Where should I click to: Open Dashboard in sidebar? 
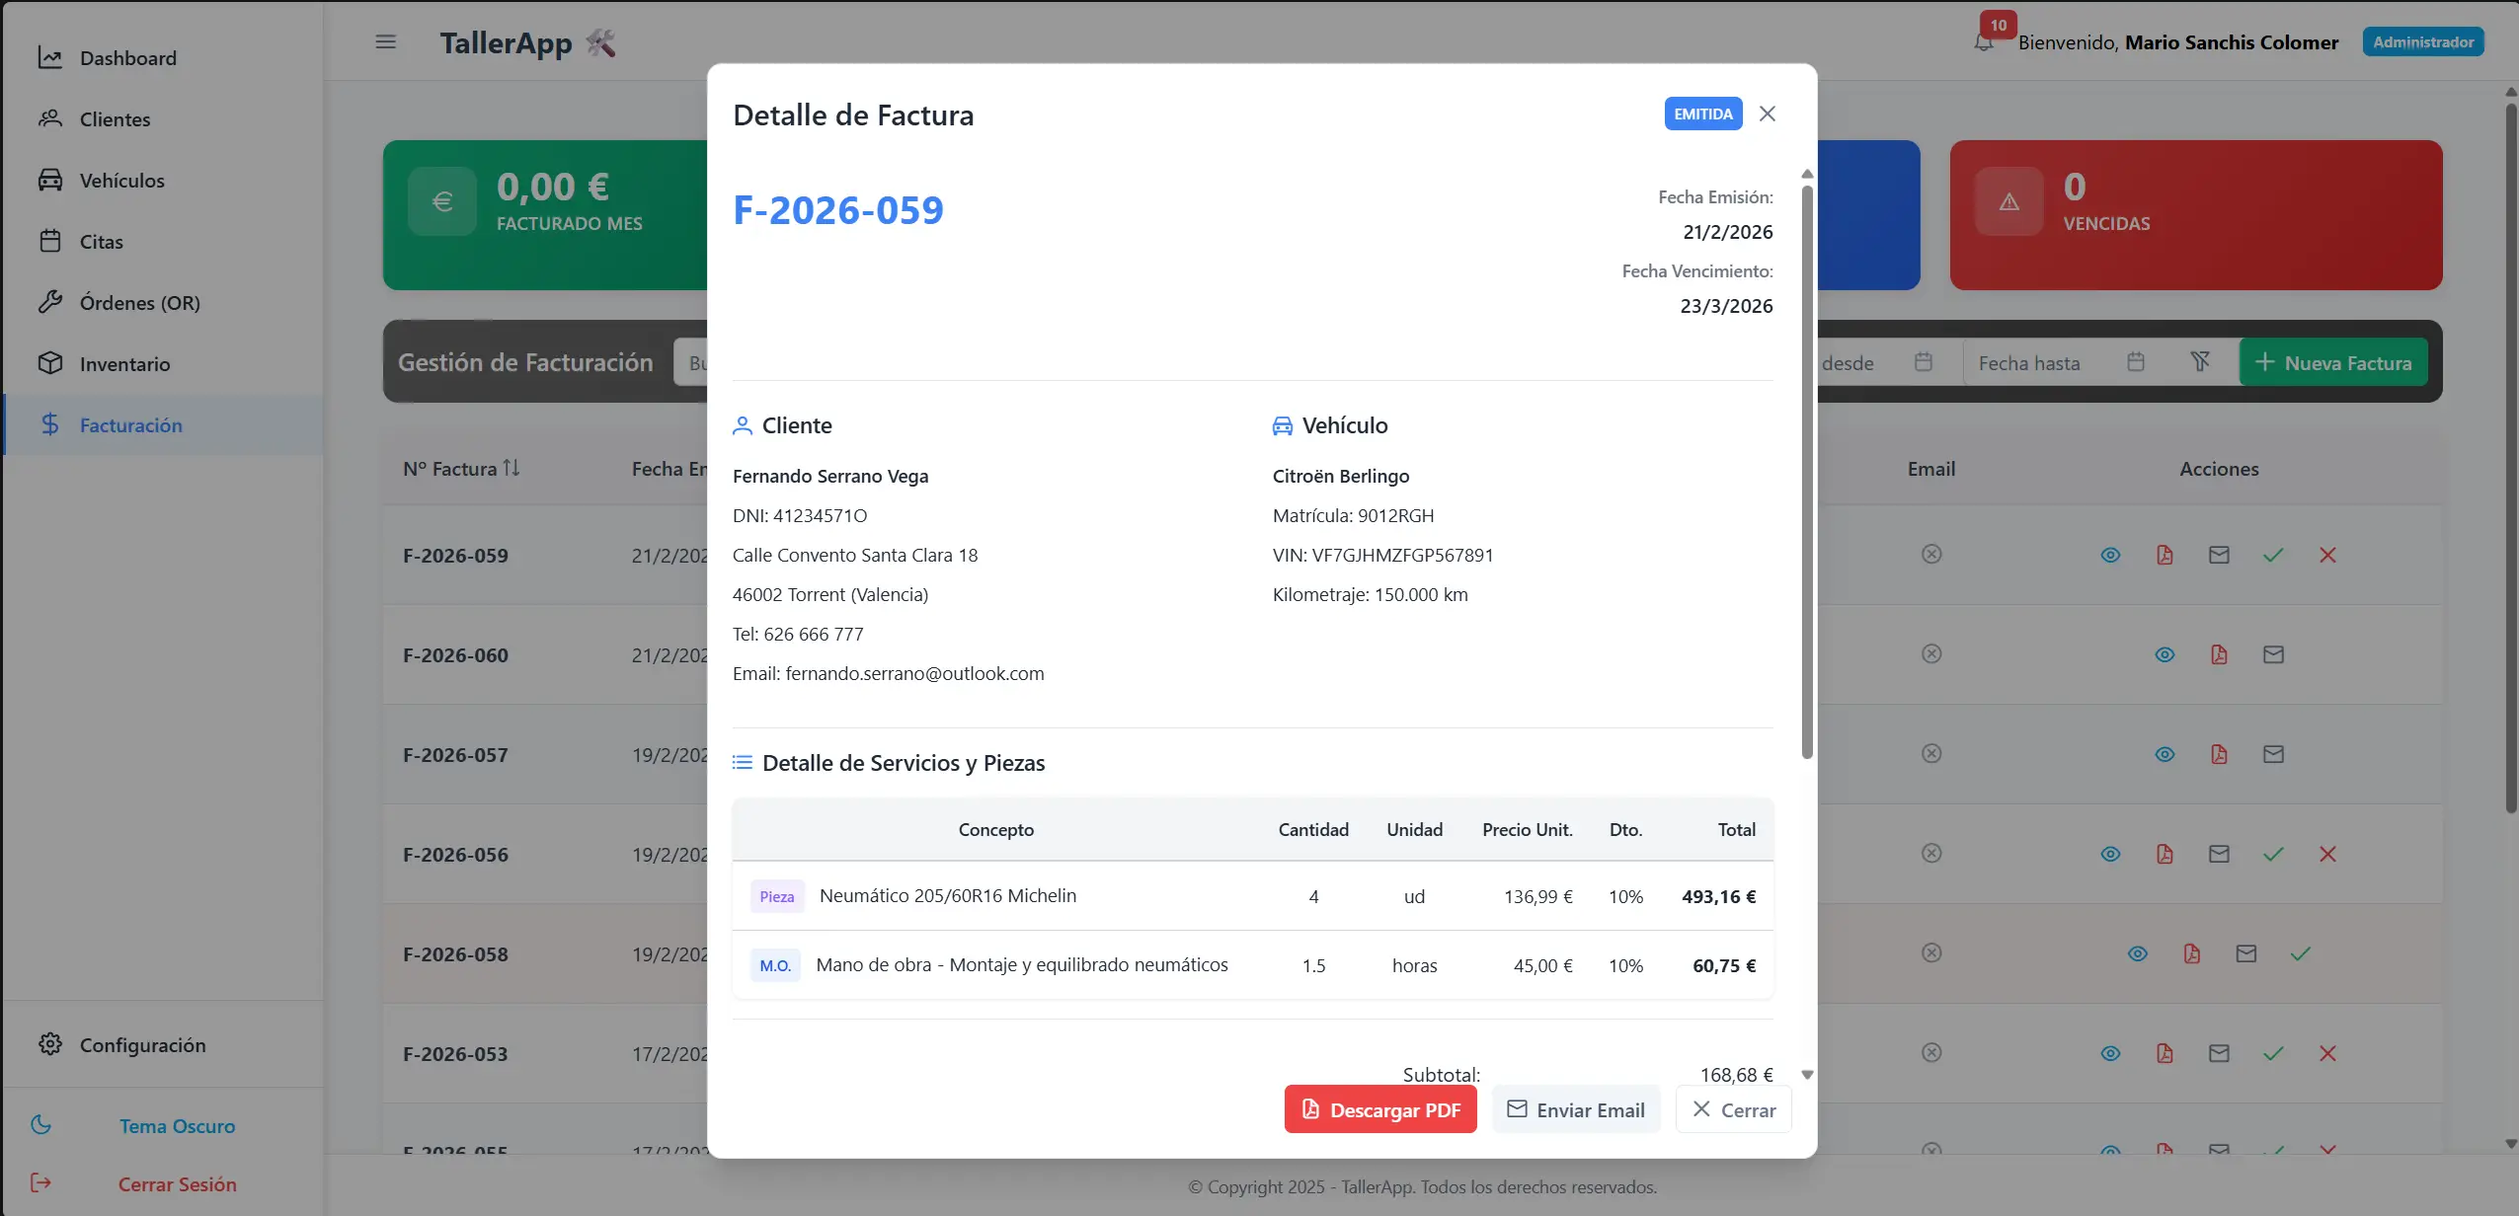coord(163,58)
